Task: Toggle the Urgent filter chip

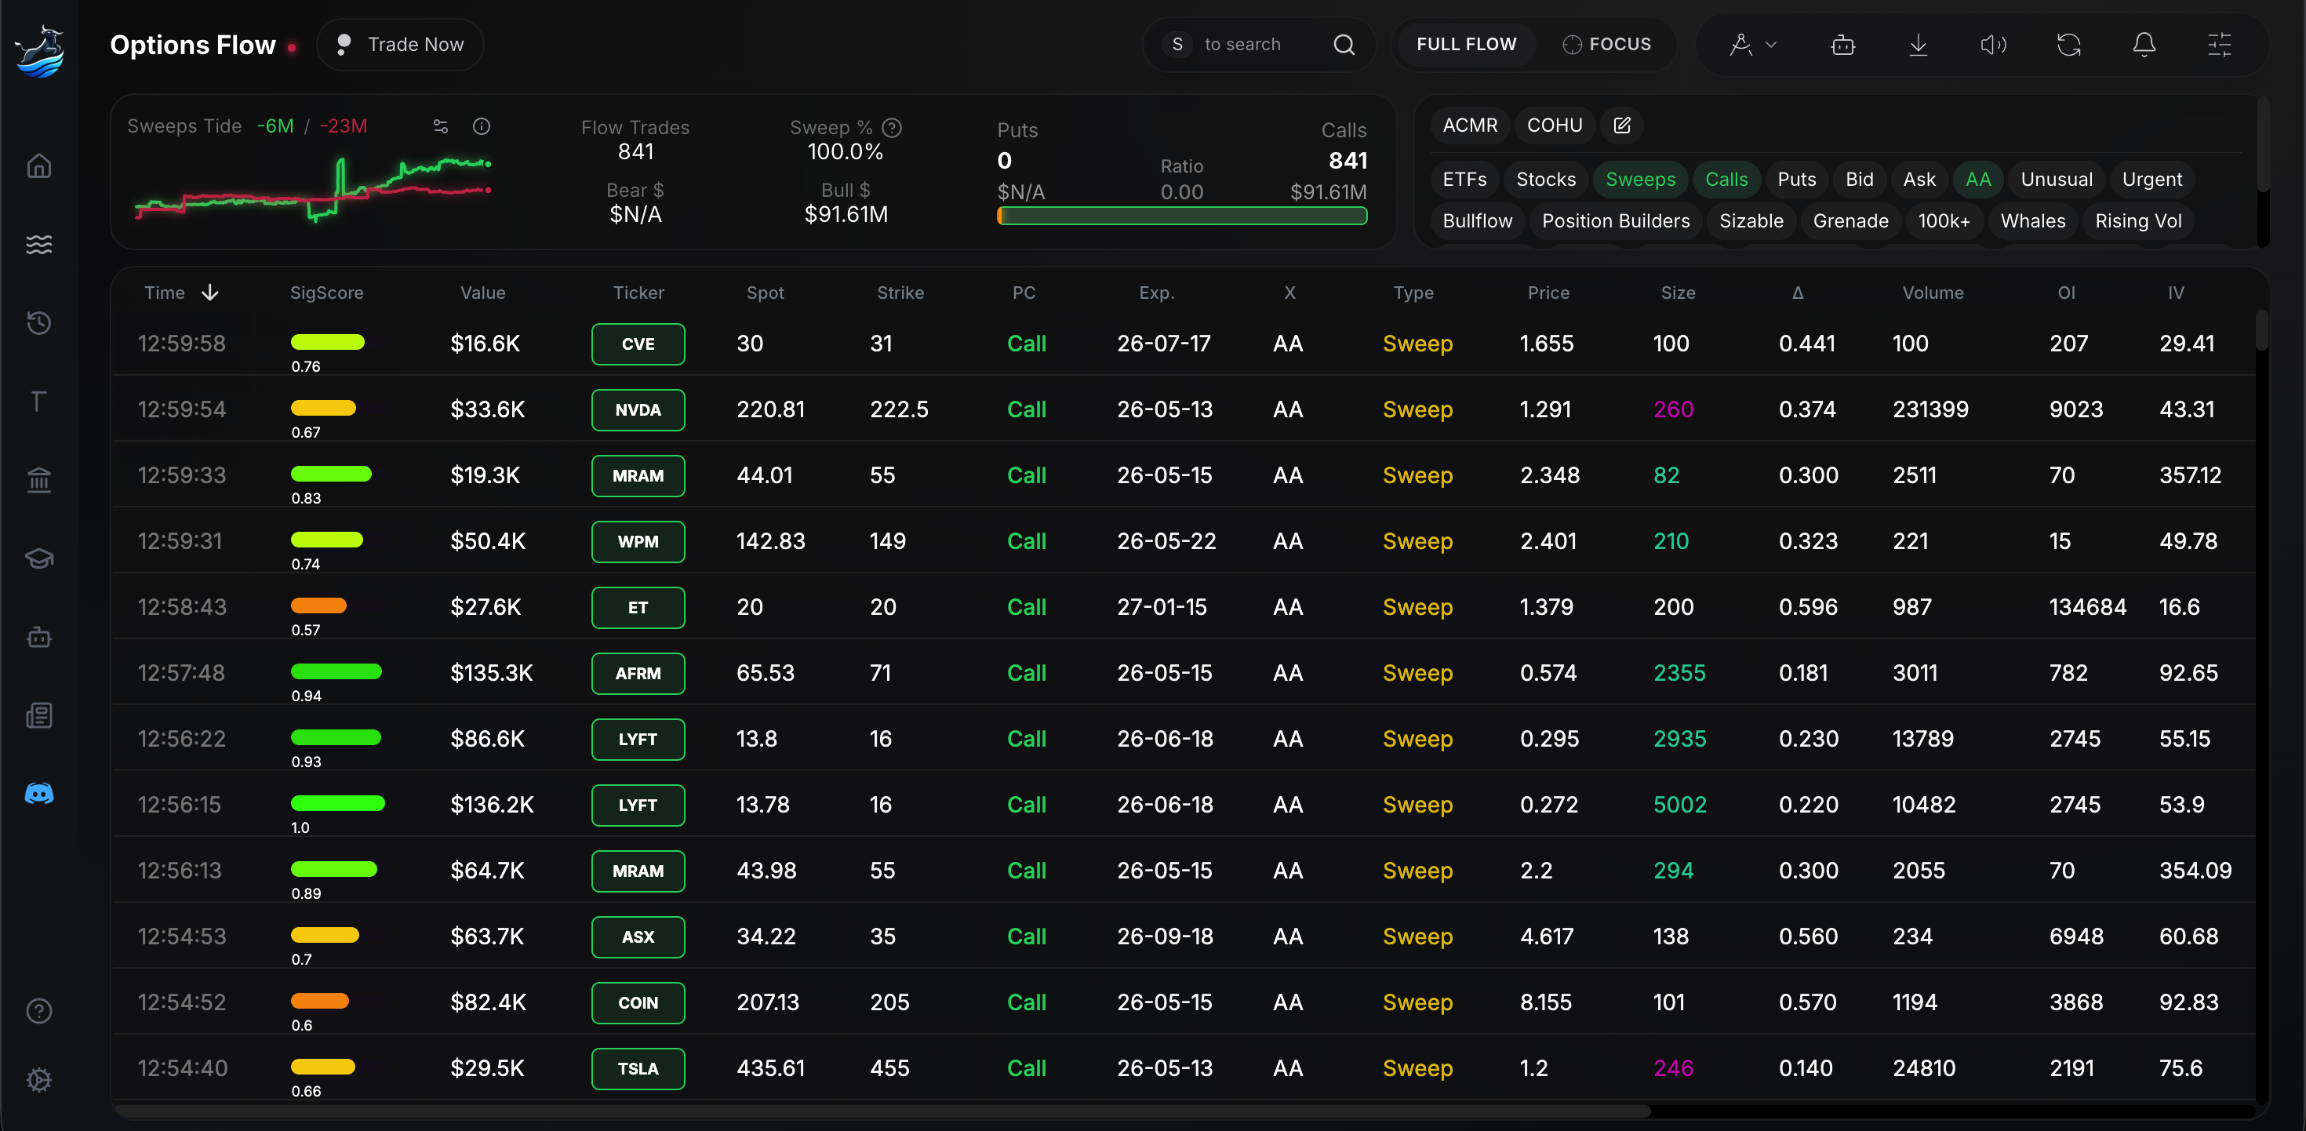Action: pos(2152,179)
